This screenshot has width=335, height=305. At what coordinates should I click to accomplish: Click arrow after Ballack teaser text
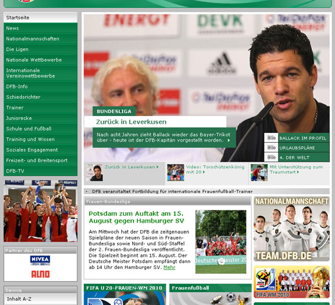(x=228, y=140)
